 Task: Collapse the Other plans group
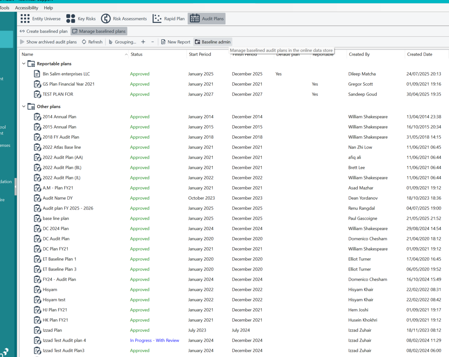point(24,106)
